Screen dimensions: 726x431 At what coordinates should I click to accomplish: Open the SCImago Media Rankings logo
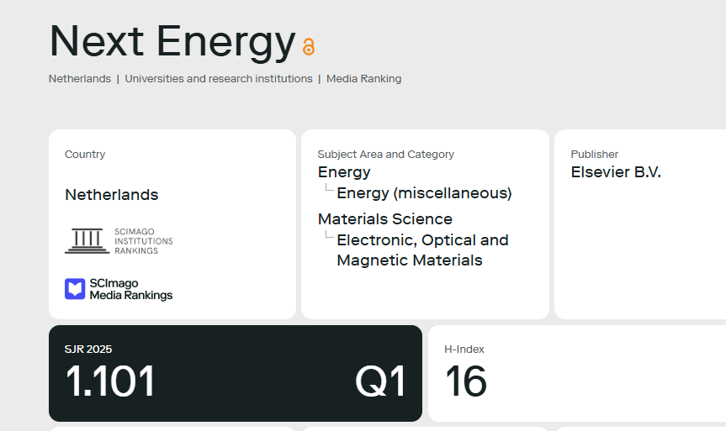coord(119,289)
